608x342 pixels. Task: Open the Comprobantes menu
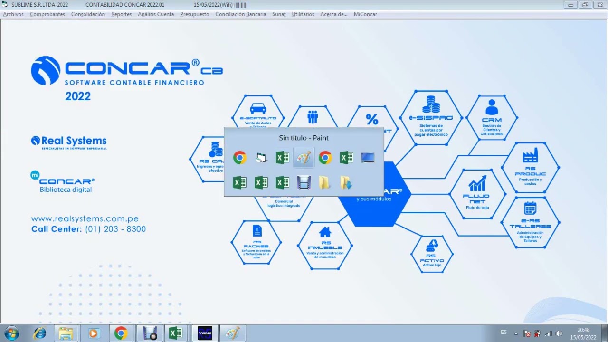pyautogui.click(x=47, y=14)
